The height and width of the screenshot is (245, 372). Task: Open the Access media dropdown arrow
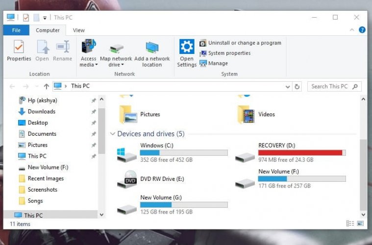pyautogui.click(x=97, y=65)
